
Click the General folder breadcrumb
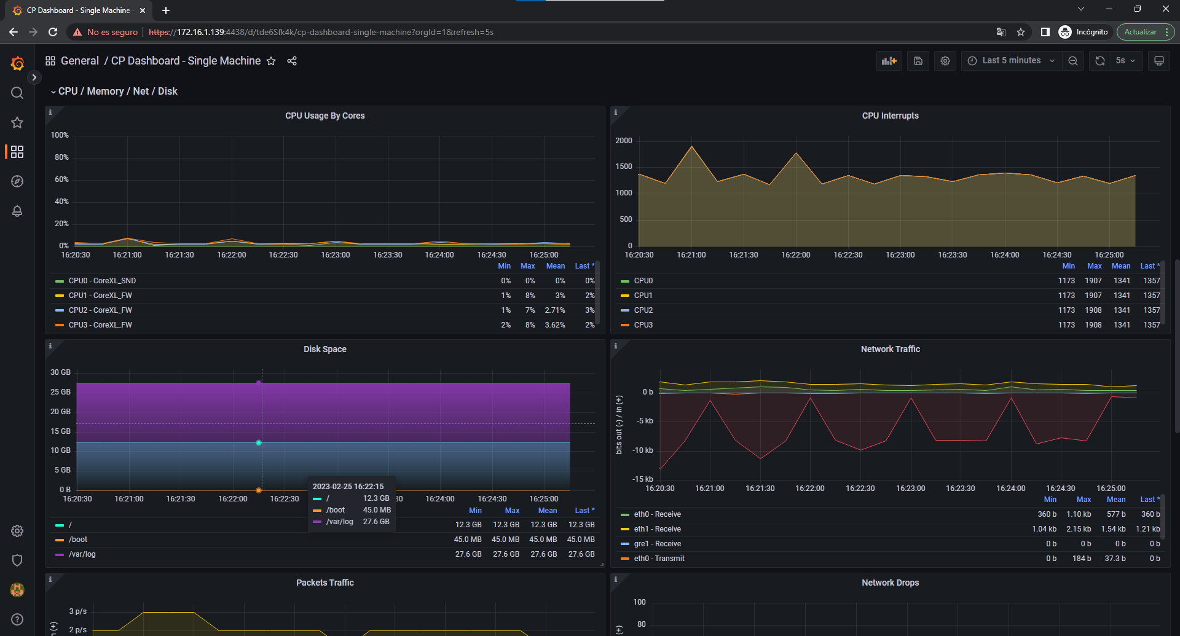click(x=80, y=61)
